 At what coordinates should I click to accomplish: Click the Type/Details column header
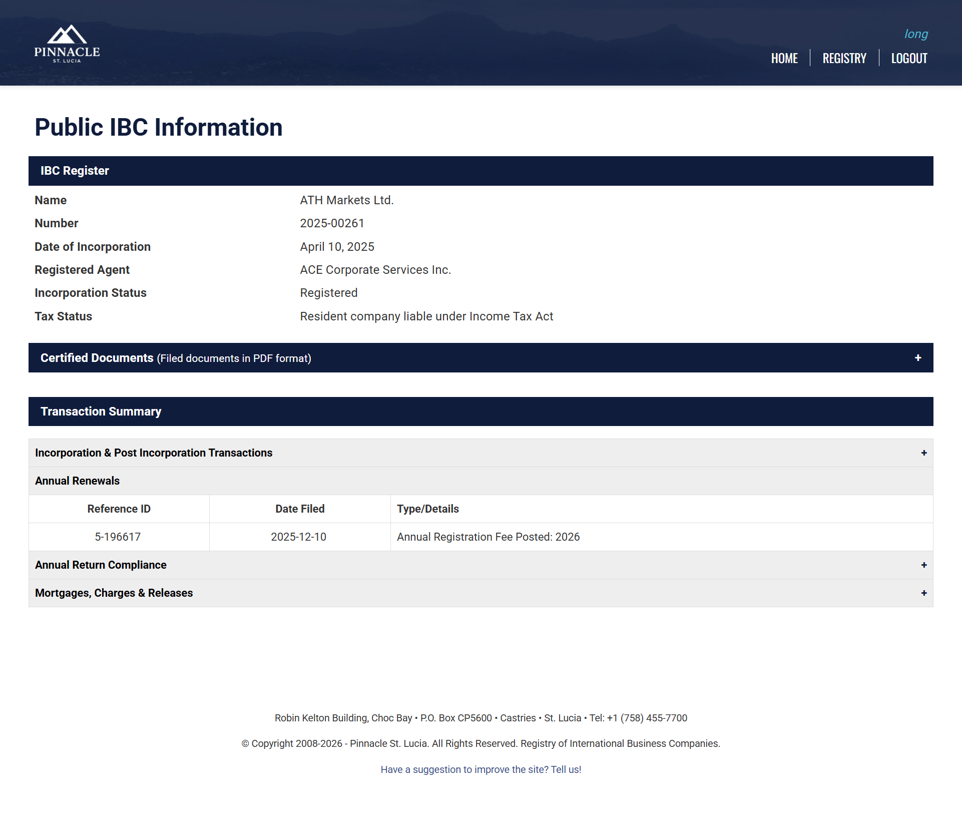[x=662, y=509]
